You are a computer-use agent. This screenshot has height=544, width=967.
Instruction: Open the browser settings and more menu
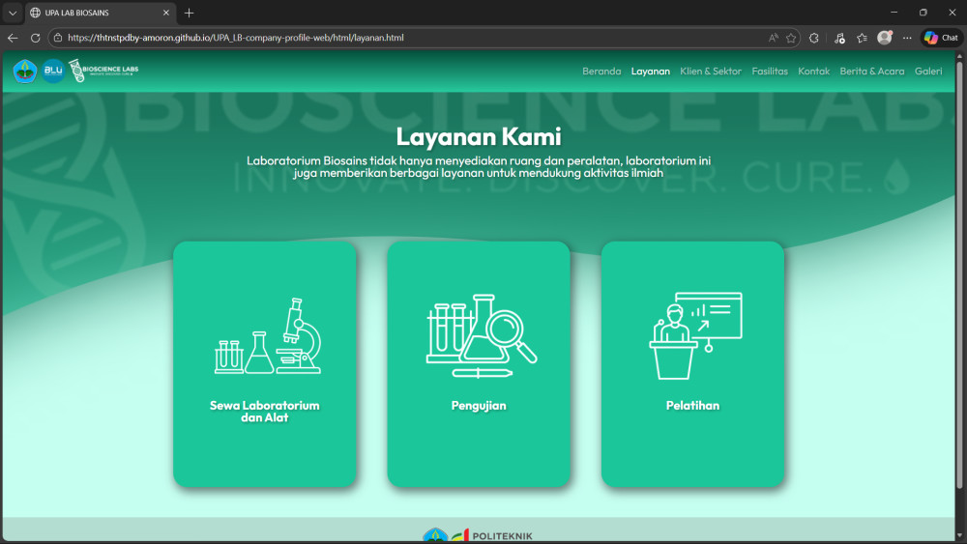(907, 38)
